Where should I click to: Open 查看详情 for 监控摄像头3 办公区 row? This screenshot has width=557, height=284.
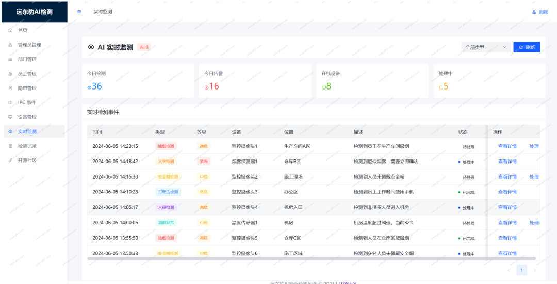pyautogui.click(x=507, y=192)
